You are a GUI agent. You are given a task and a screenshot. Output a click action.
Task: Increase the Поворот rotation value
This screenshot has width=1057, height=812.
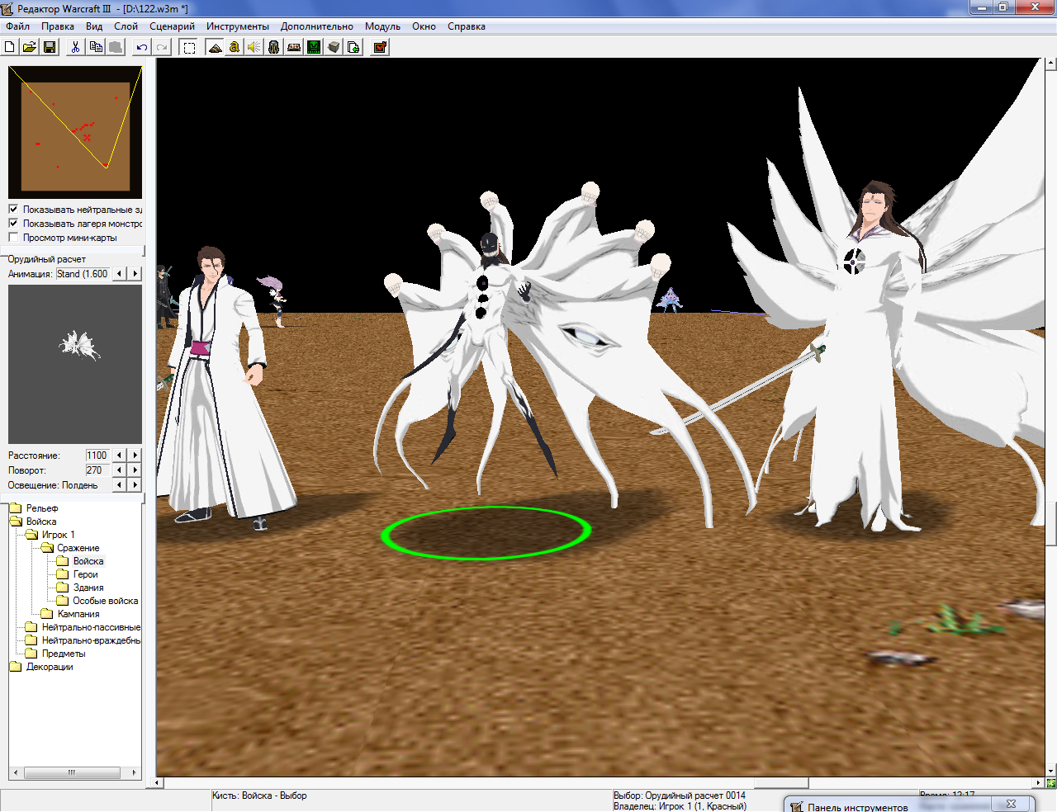coord(135,470)
